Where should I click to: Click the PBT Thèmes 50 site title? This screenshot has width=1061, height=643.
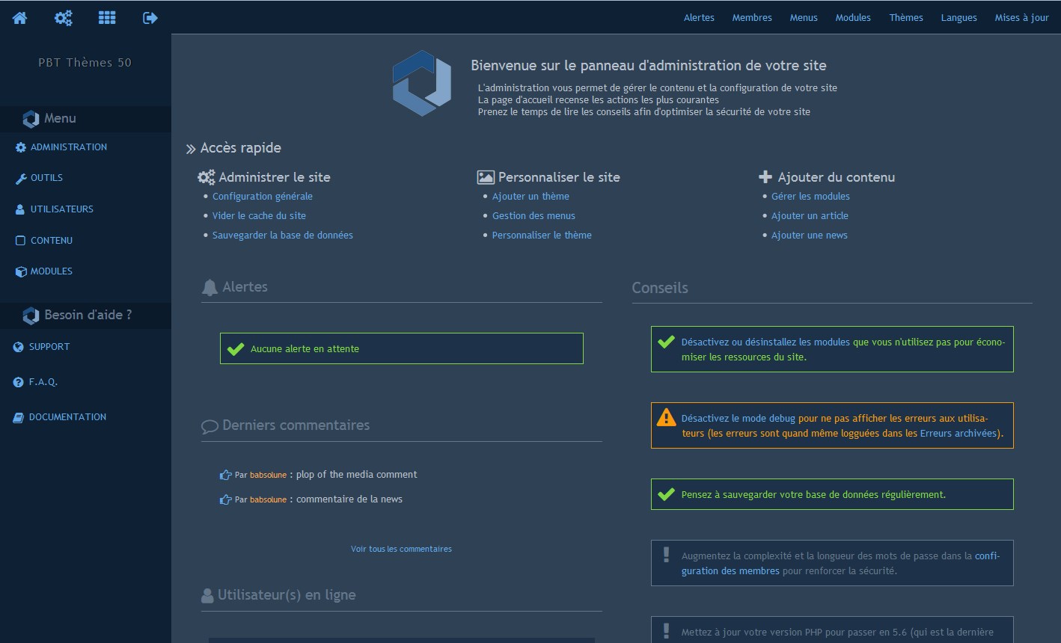click(85, 63)
